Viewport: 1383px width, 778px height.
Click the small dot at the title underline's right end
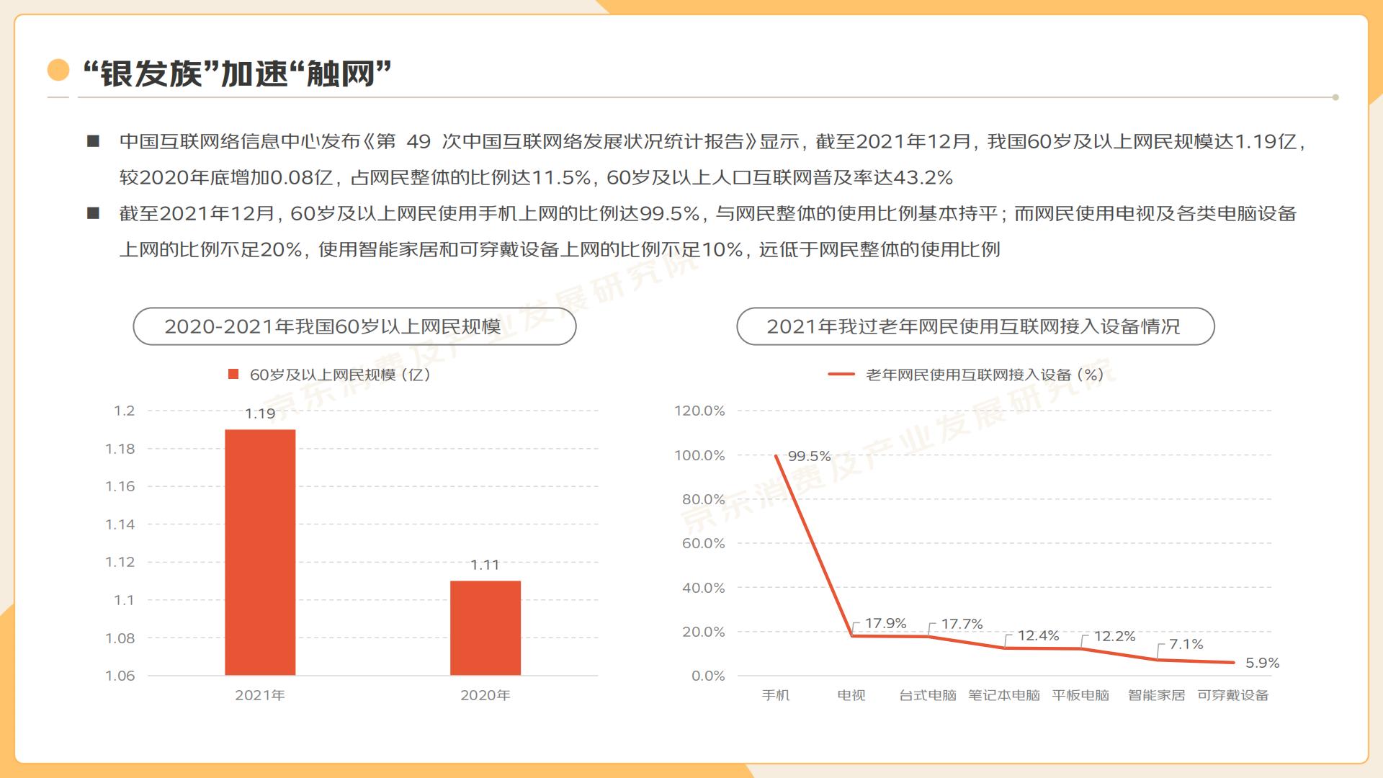(1335, 97)
